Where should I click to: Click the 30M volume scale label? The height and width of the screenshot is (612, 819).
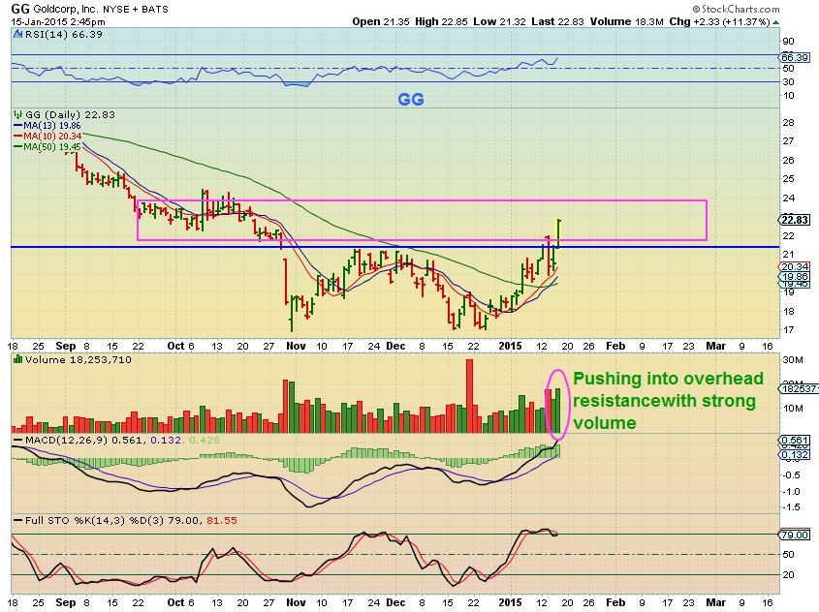792,360
